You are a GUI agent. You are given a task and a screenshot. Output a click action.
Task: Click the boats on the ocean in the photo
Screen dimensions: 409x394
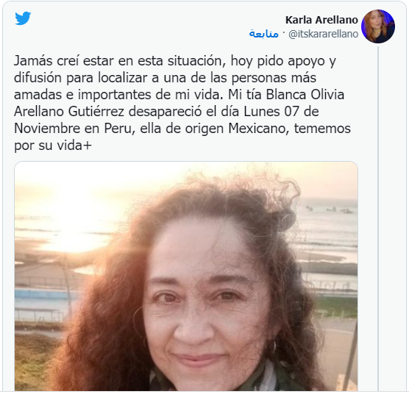[329, 209]
